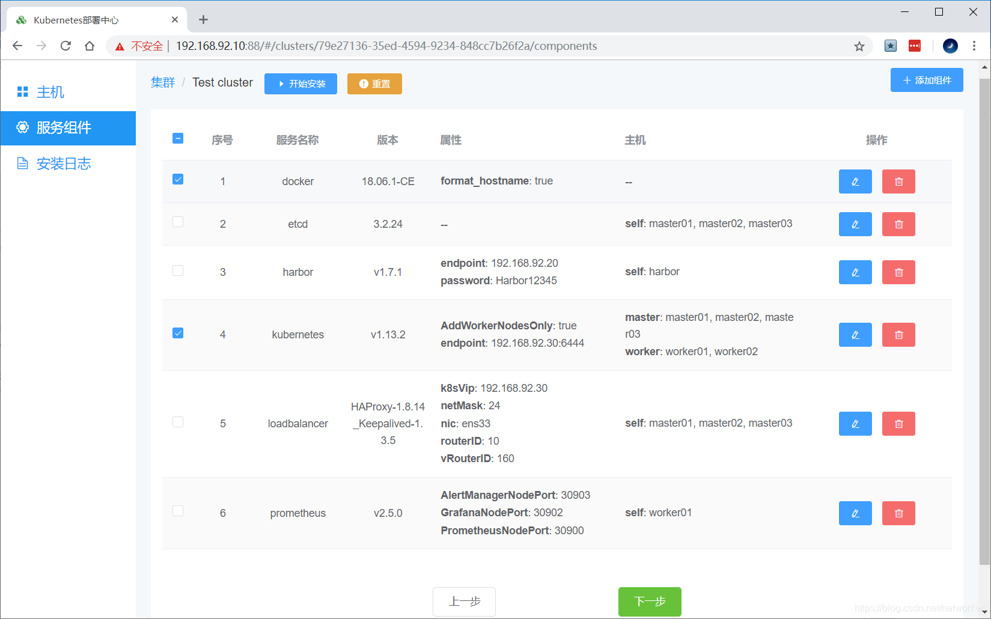This screenshot has height=619, width=991.
Task: Select the loadbalancer service name cell
Action: (x=298, y=424)
